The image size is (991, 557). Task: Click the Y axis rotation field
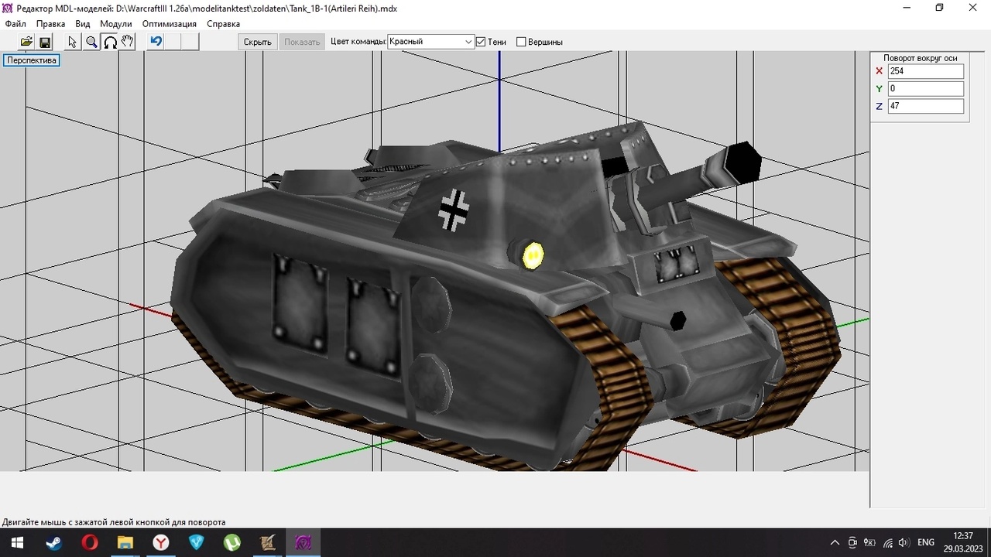tap(925, 88)
